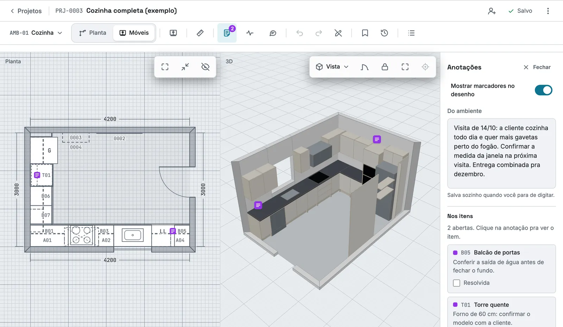Click the note marker near B05 in plan

[173, 231]
